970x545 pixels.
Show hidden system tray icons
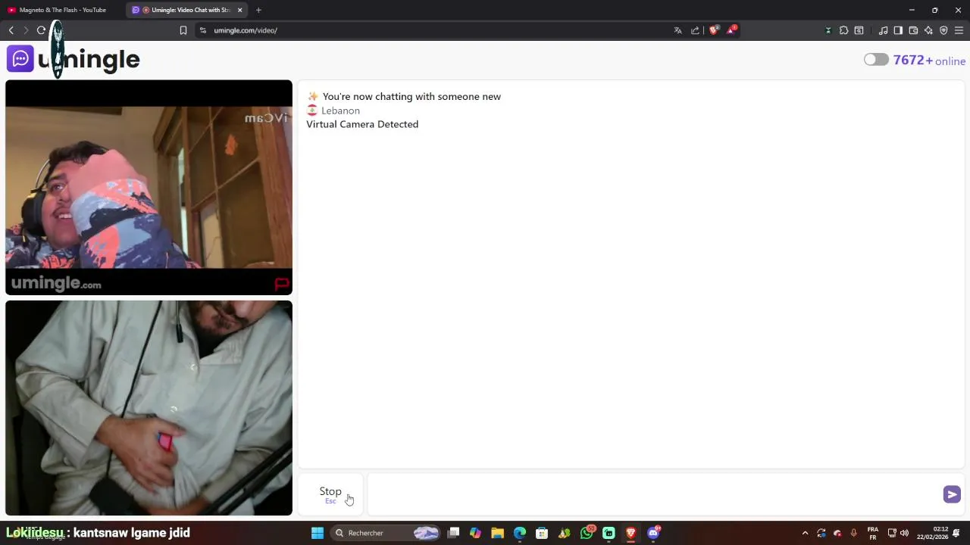click(x=805, y=533)
